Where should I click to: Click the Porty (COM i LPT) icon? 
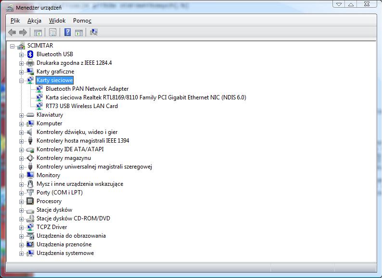(x=30, y=193)
